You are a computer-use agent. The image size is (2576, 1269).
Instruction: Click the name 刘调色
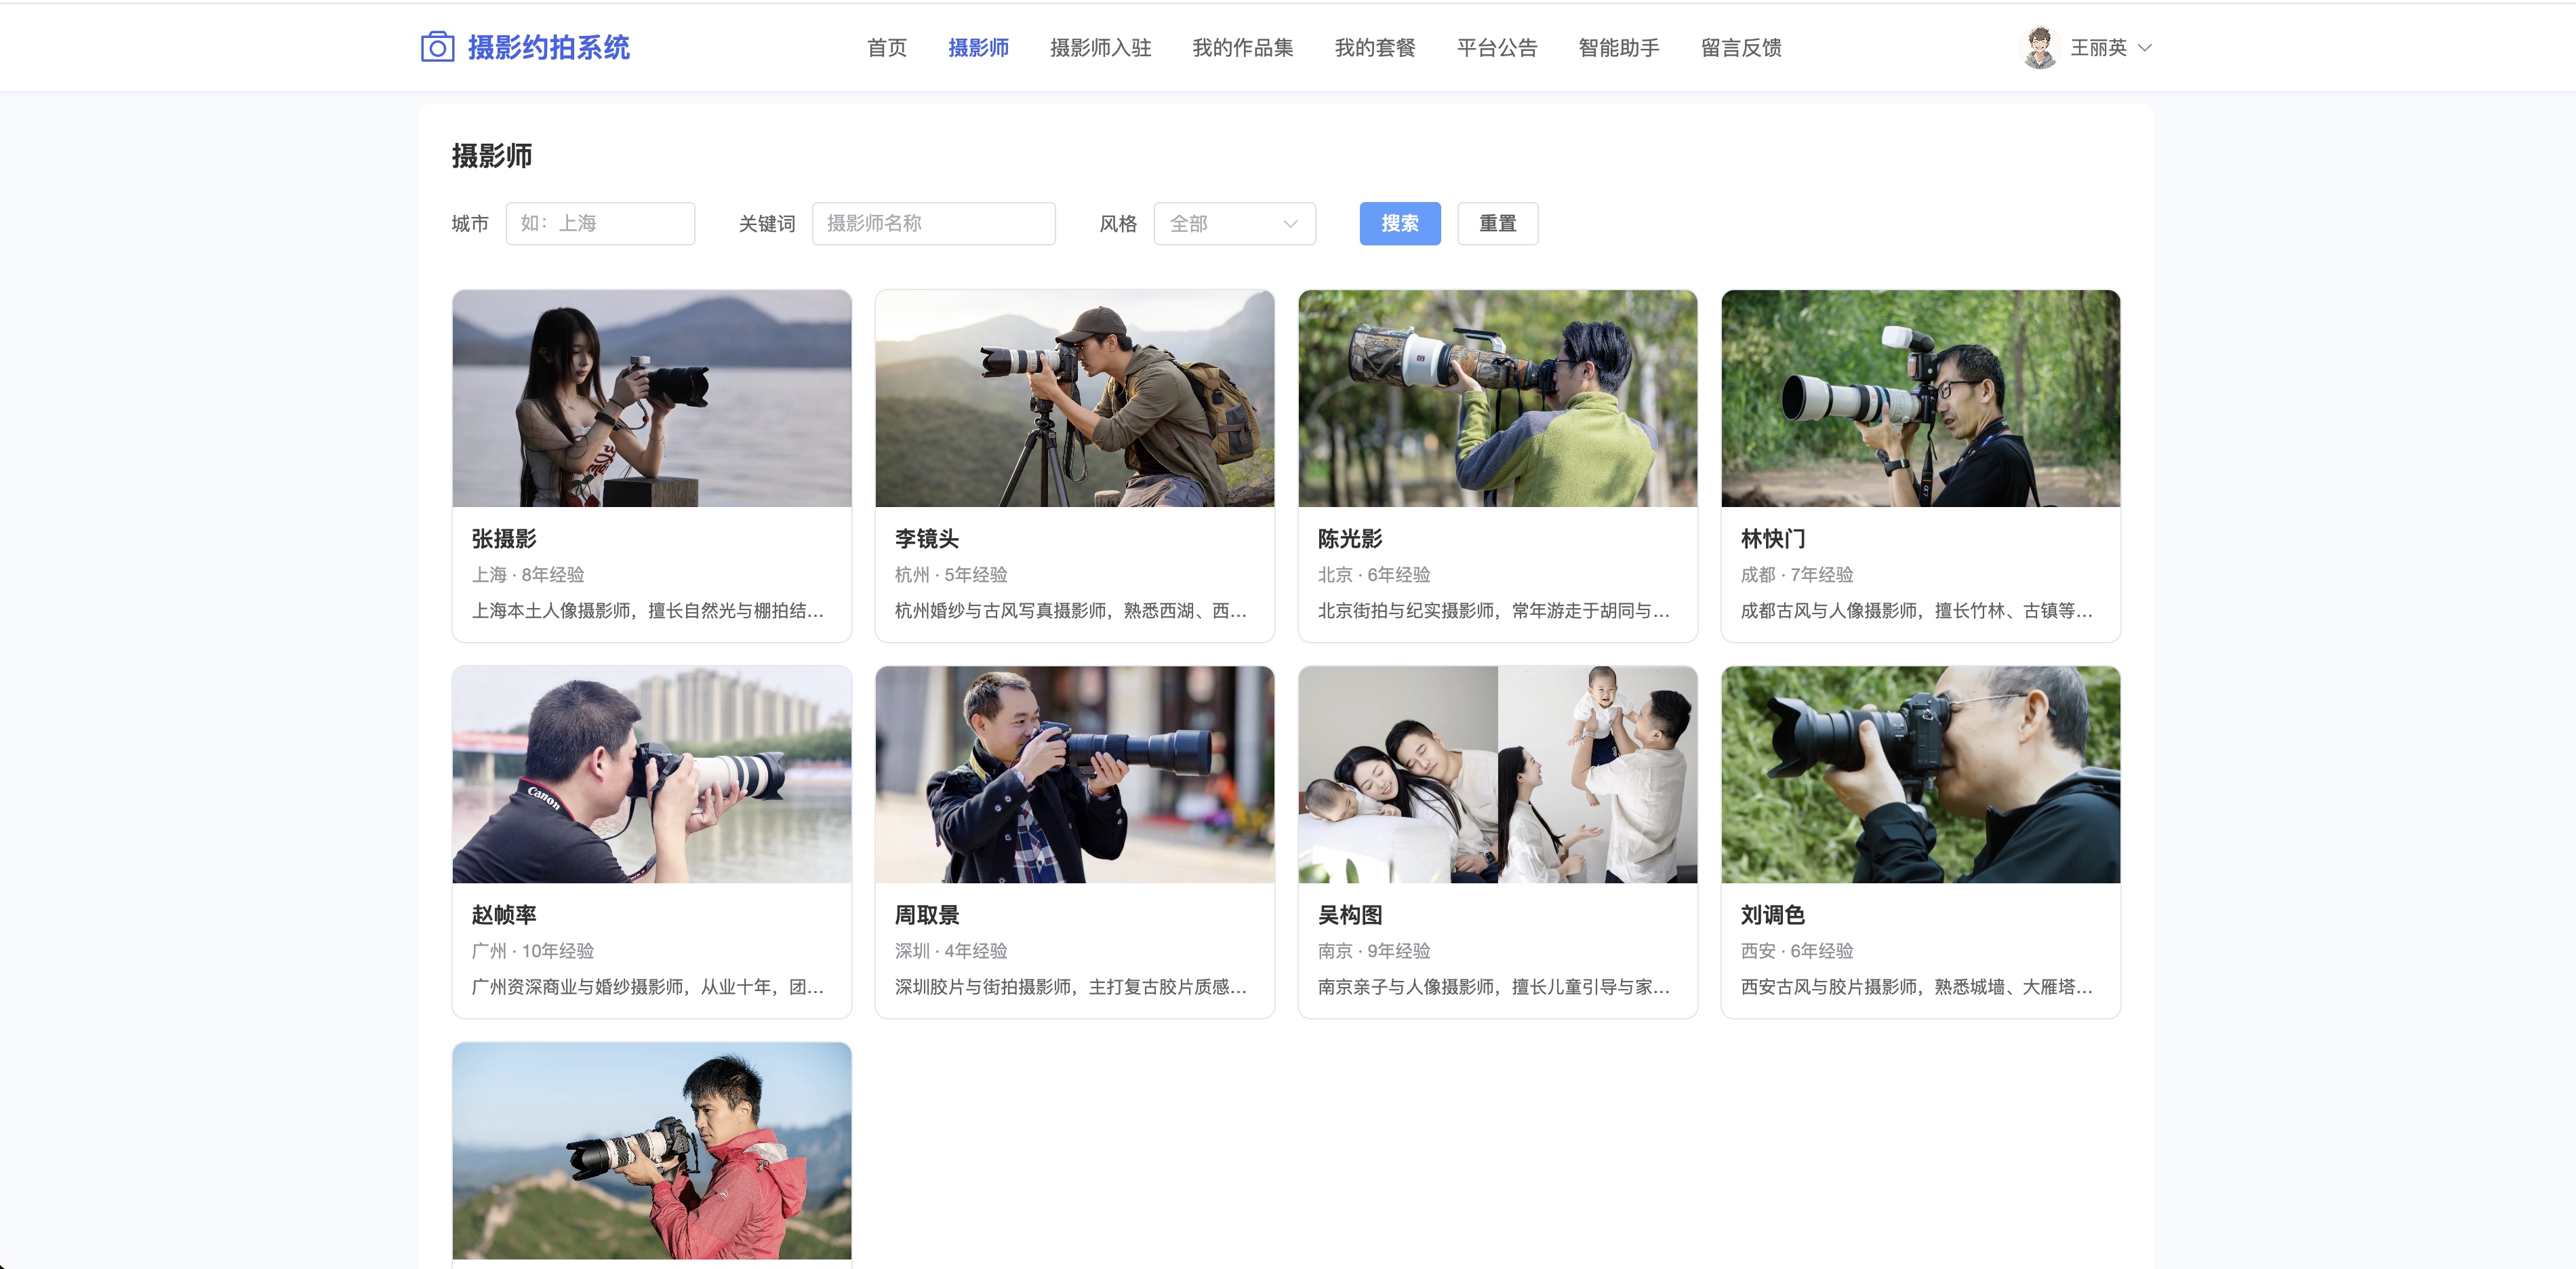[1773, 915]
